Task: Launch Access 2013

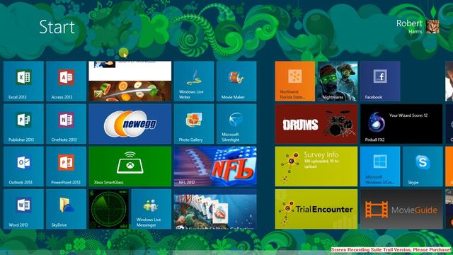Action: pos(66,81)
